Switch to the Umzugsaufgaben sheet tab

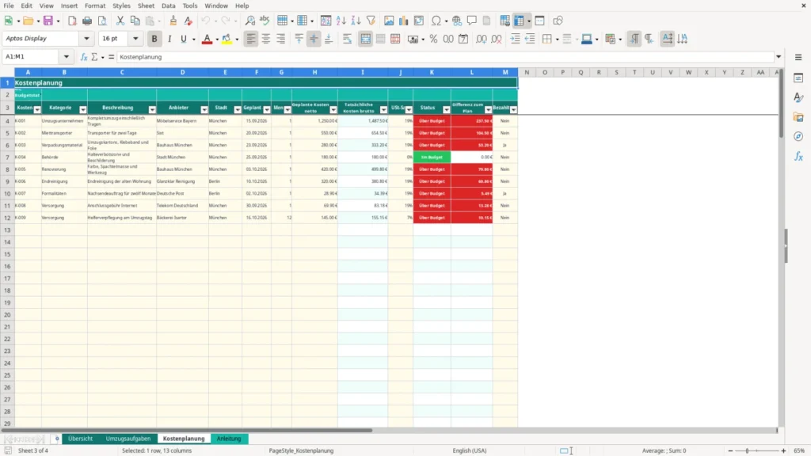128,439
